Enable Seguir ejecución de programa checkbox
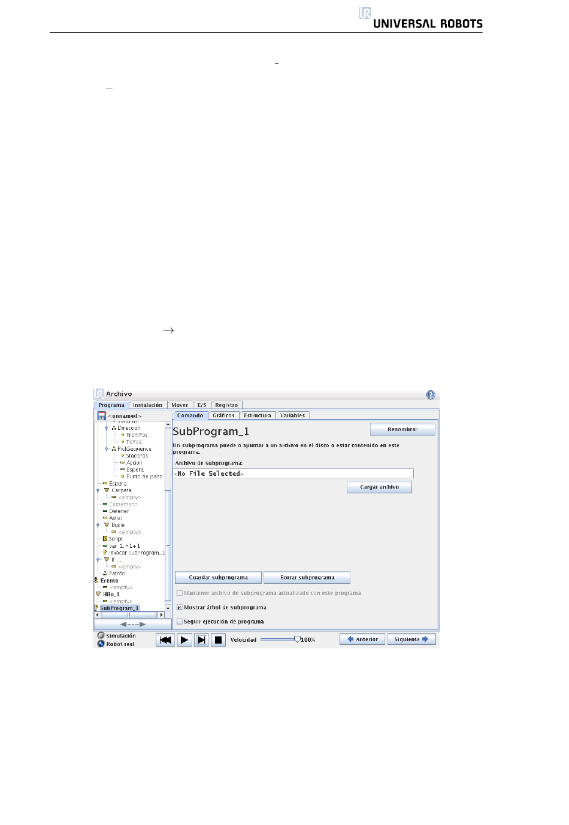This screenshot has width=569, height=825. click(180, 621)
